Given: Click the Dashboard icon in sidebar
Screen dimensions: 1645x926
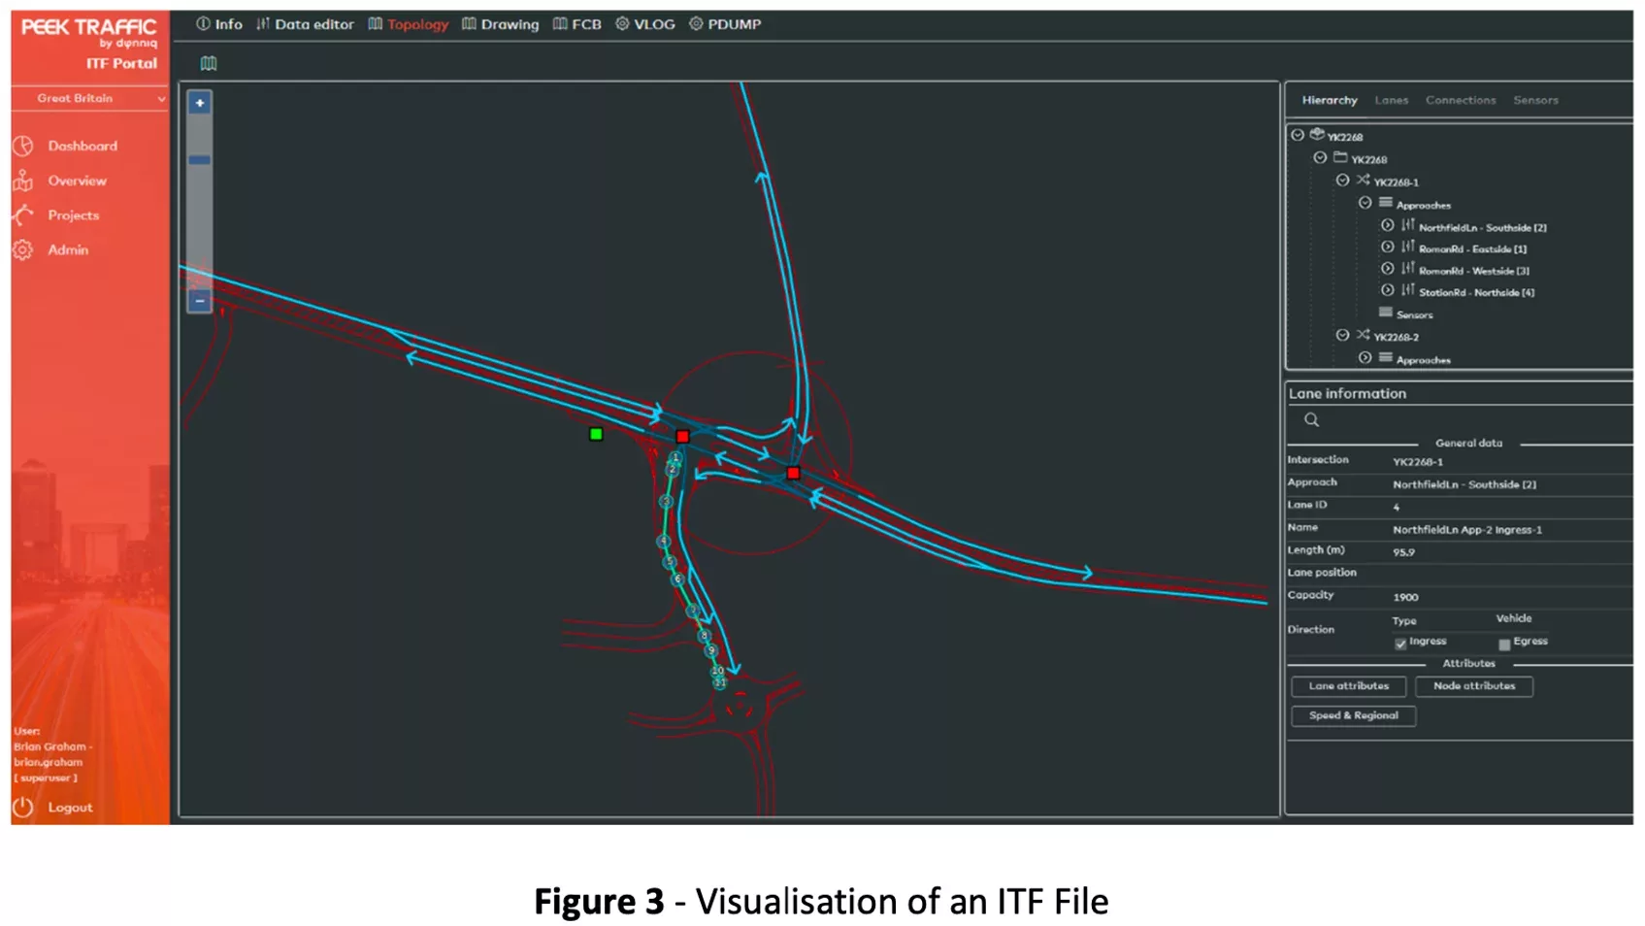Looking at the screenshot, I should [23, 146].
